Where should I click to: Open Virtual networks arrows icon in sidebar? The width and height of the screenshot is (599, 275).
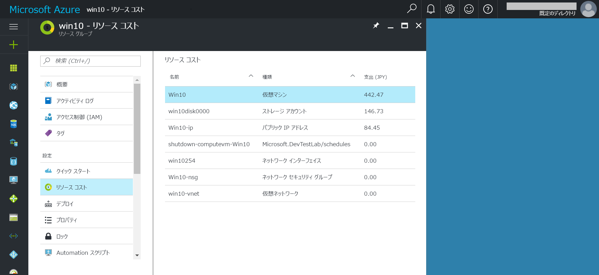(13, 236)
